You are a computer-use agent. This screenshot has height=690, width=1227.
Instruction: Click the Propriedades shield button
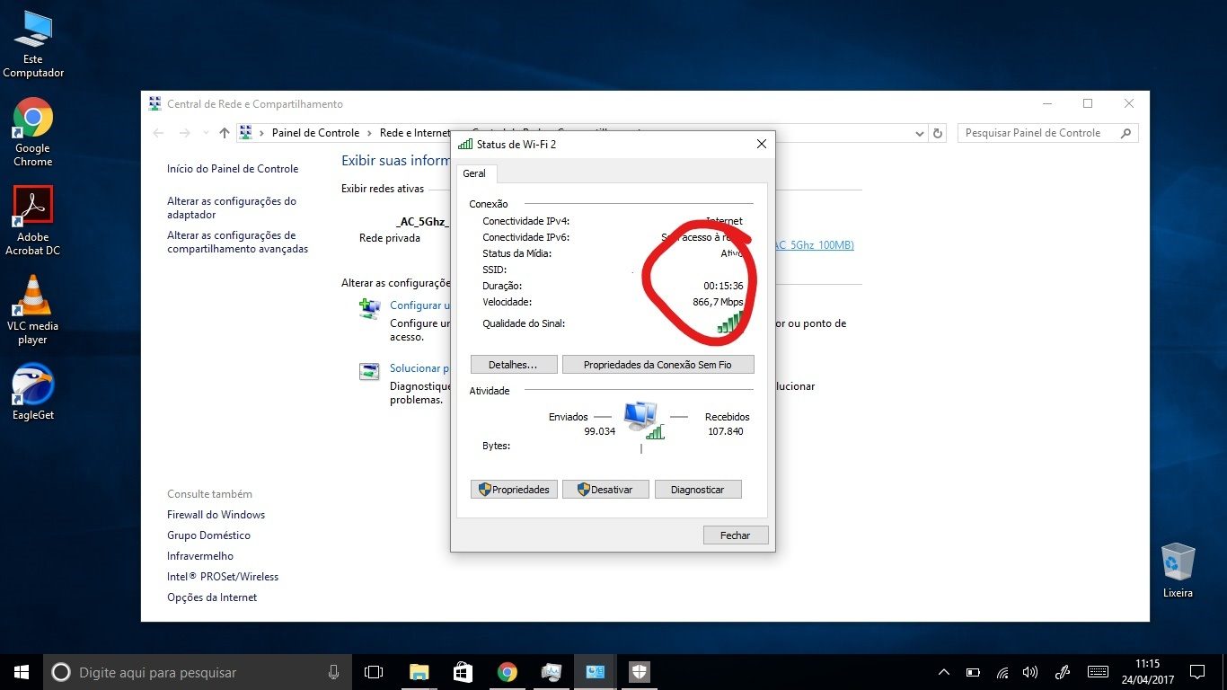click(514, 490)
